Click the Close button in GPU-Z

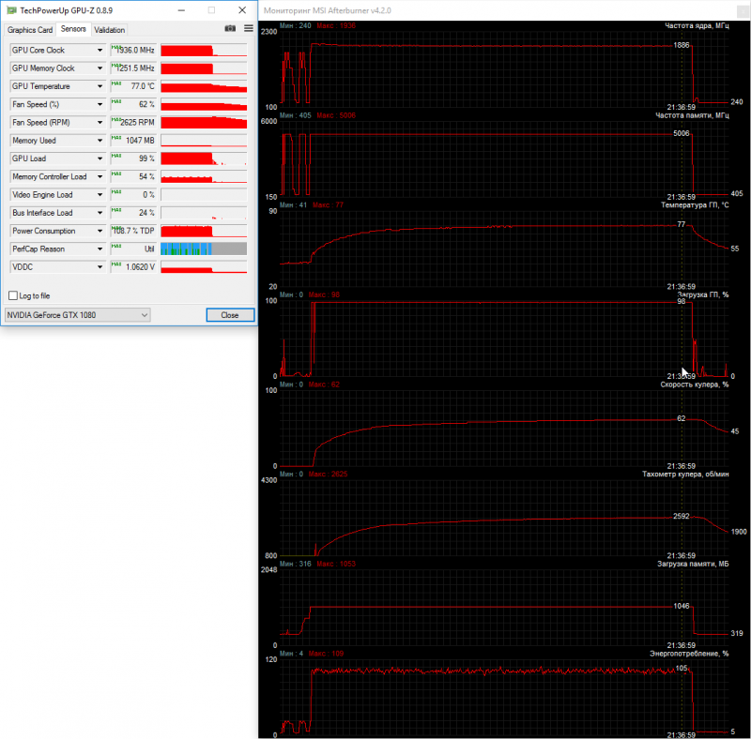click(230, 315)
